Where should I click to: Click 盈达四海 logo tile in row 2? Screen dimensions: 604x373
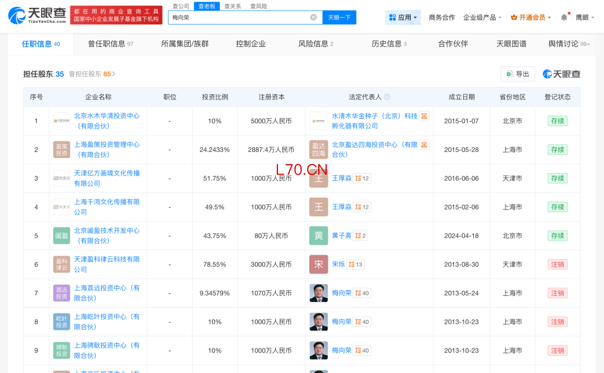pos(319,150)
